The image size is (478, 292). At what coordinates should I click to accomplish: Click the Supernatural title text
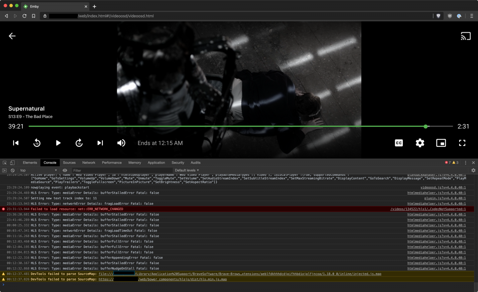pos(26,109)
